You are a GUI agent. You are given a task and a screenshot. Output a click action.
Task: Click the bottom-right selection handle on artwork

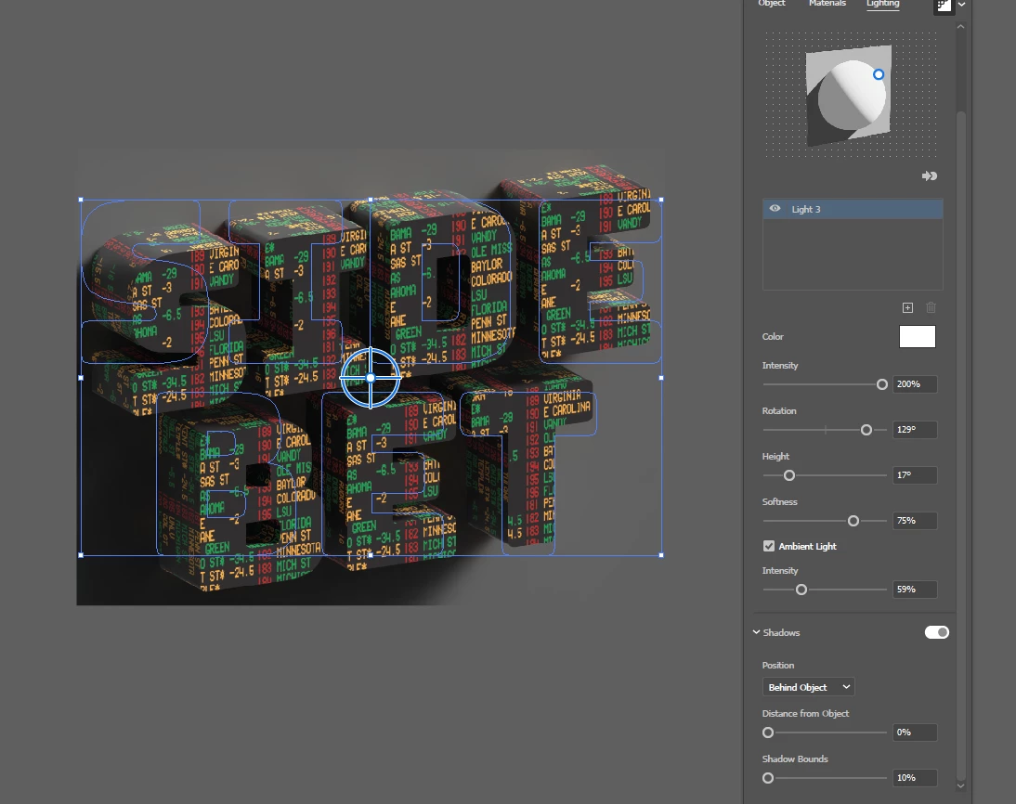point(661,555)
